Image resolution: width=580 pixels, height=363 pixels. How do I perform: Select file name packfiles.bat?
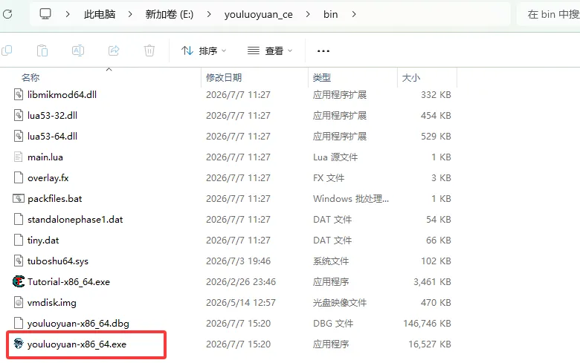pyautogui.click(x=55, y=198)
